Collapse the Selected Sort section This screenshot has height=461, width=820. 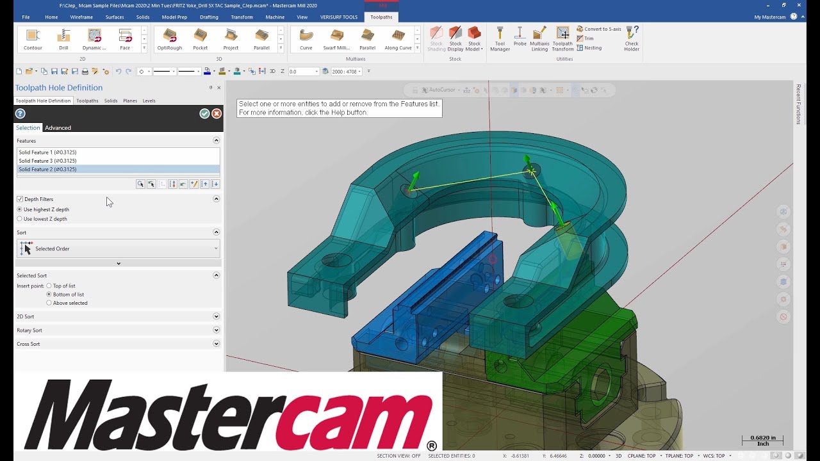coord(216,275)
